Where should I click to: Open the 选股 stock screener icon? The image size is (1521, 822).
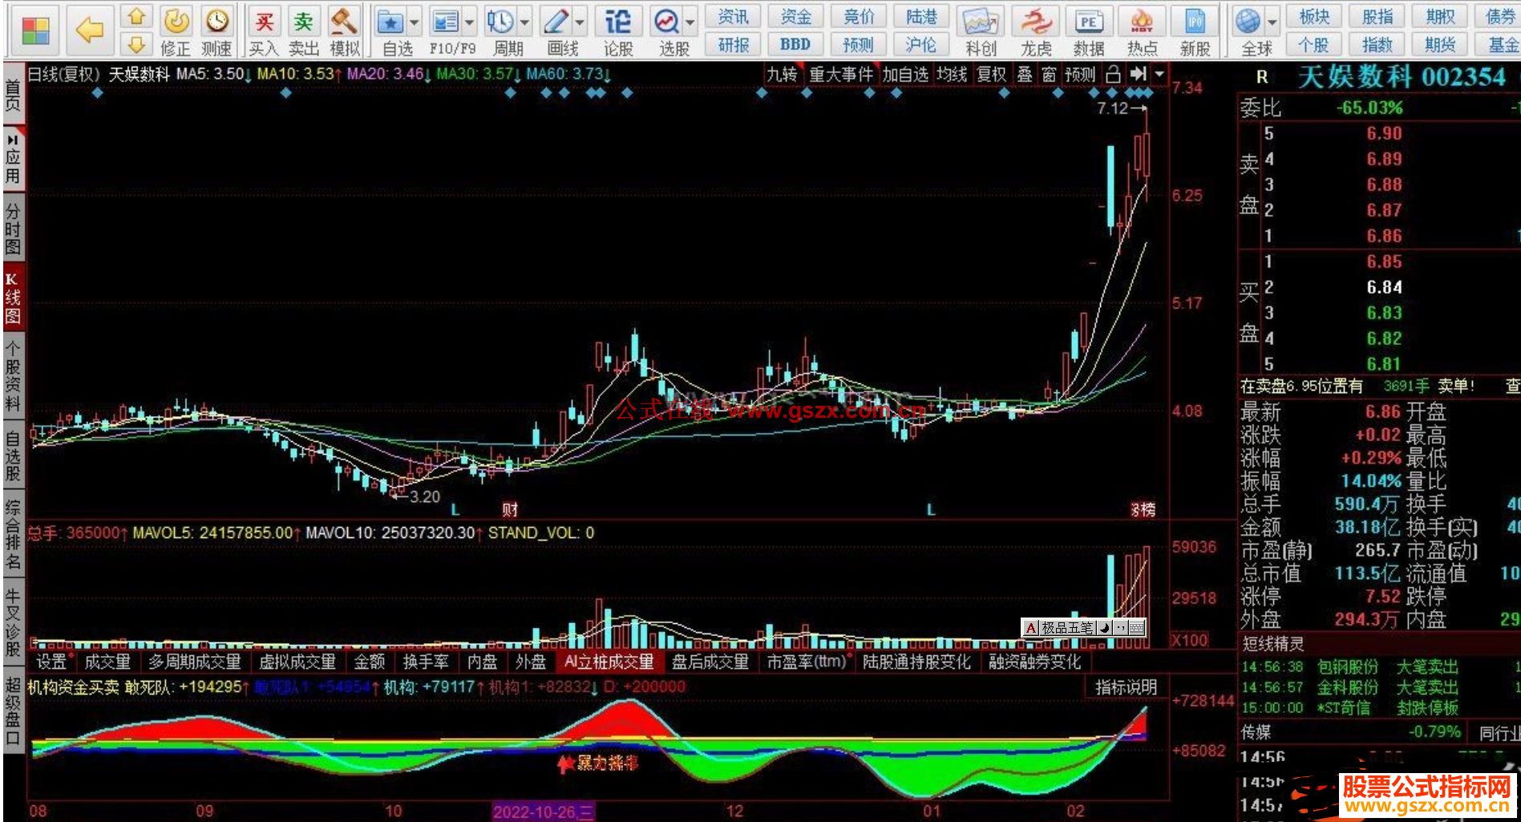click(666, 22)
